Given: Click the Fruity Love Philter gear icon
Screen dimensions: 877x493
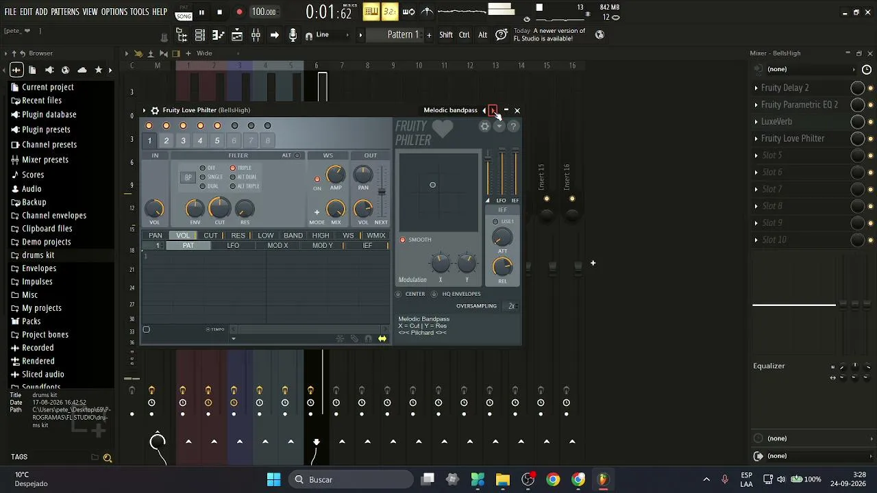Looking at the screenshot, I should (155, 110).
